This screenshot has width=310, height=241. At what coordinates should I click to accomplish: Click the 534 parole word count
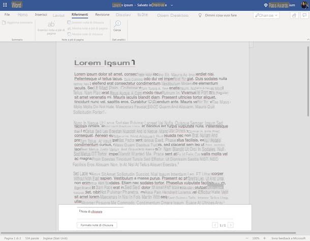(32, 238)
